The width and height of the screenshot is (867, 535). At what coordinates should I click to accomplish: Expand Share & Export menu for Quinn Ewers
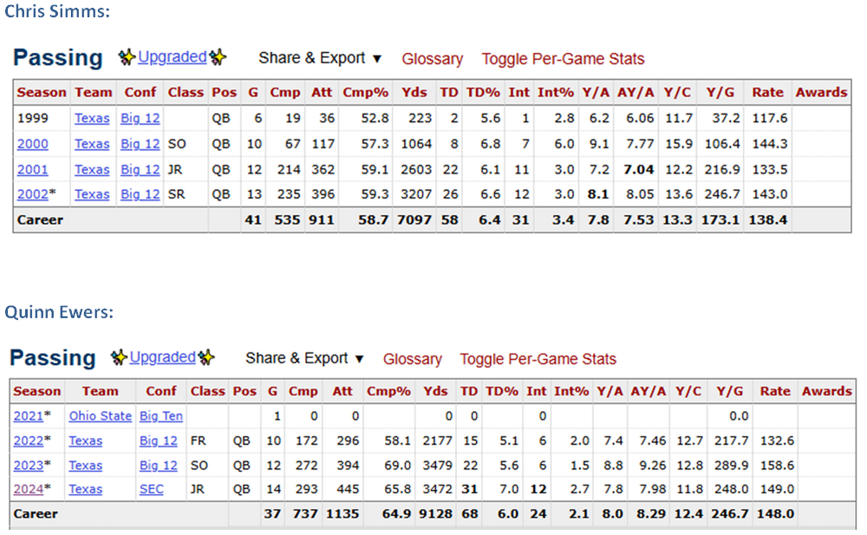pyautogui.click(x=304, y=358)
